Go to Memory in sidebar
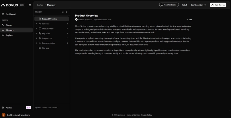This screenshot has width=231, height=118. coord(16,30)
